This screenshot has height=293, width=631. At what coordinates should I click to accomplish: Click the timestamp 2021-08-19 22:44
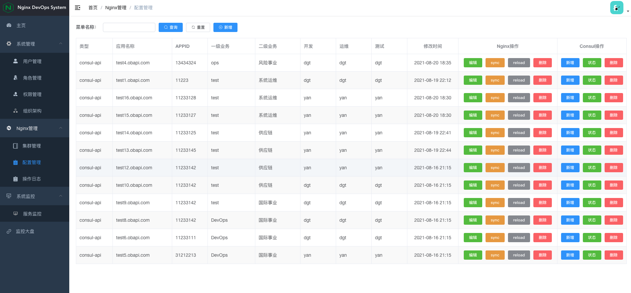[x=432, y=150]
